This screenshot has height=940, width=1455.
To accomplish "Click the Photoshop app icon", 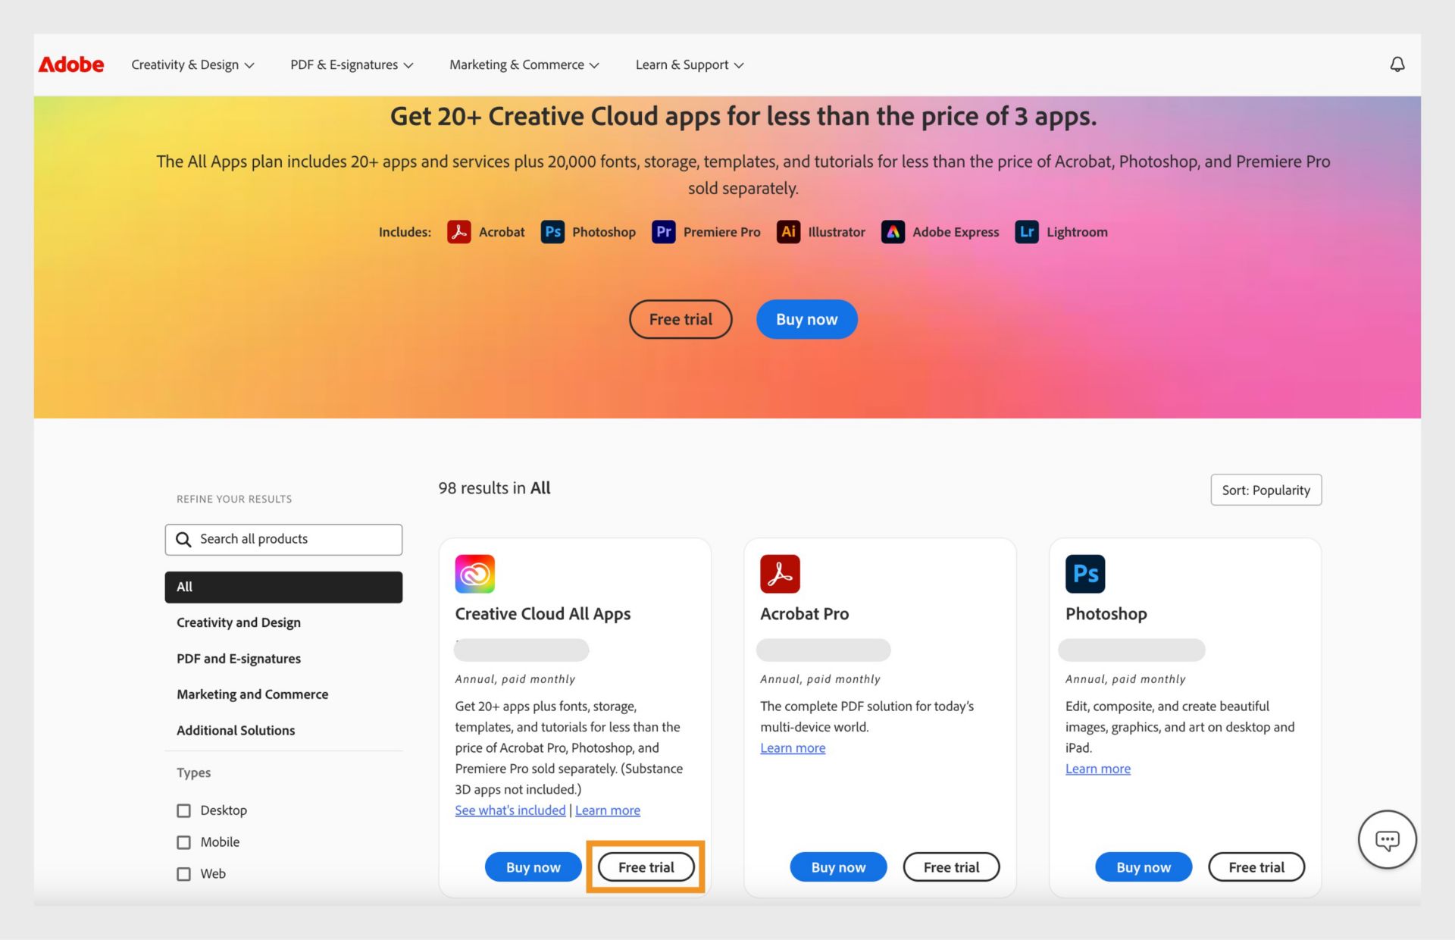I will pyautogui.click(x=1085, y=573).
